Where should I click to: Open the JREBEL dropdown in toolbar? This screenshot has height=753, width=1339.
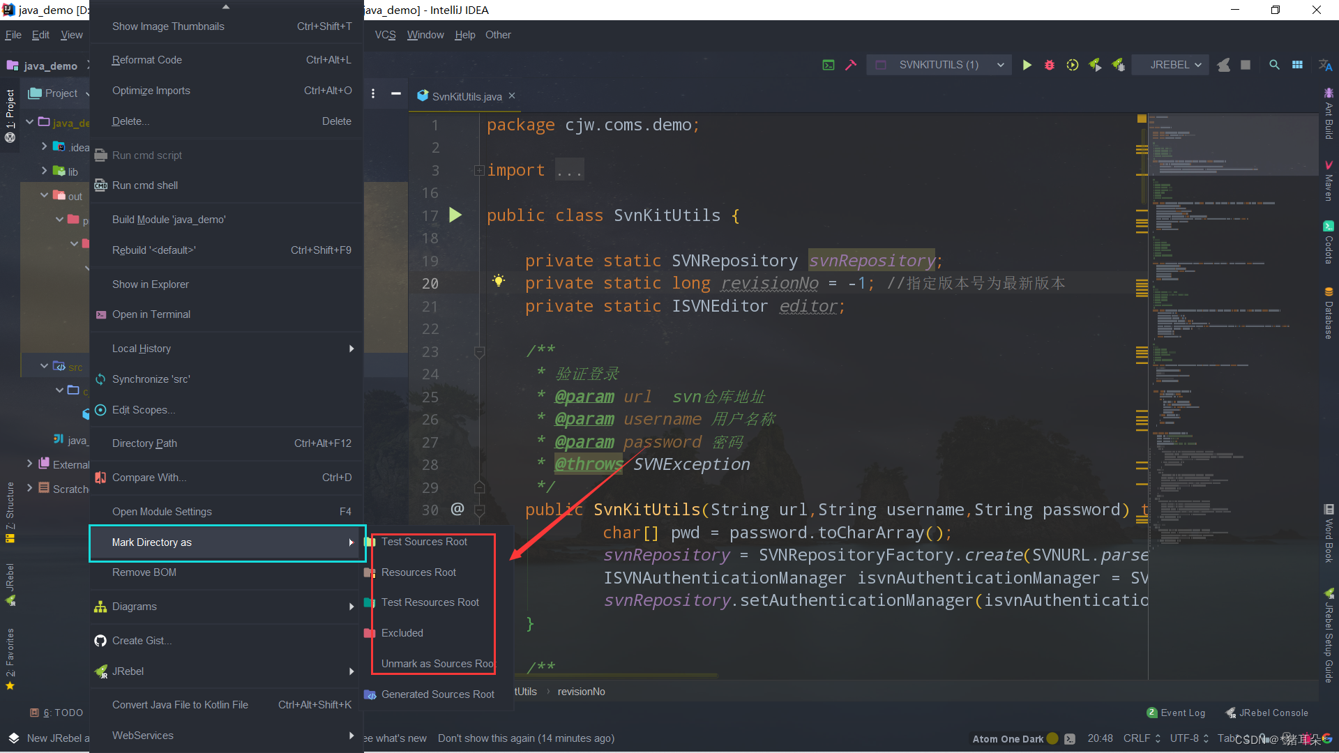[1175, 65]
